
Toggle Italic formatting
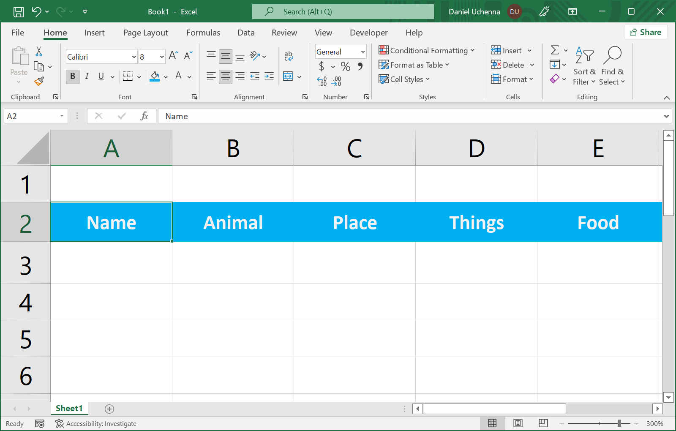87,76
